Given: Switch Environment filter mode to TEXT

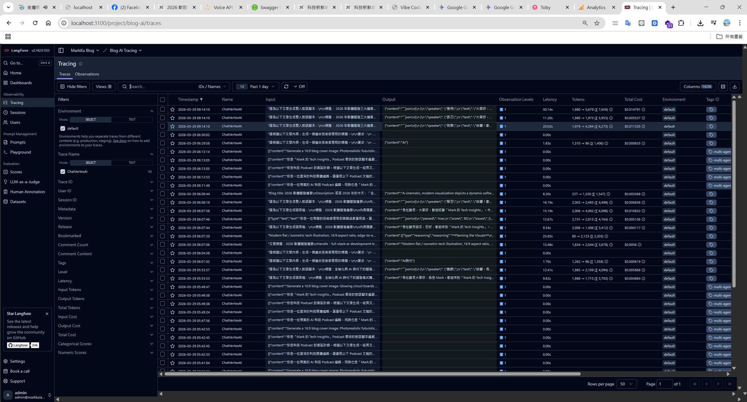Looking at the screenshot, I should [x=132, y=119].
